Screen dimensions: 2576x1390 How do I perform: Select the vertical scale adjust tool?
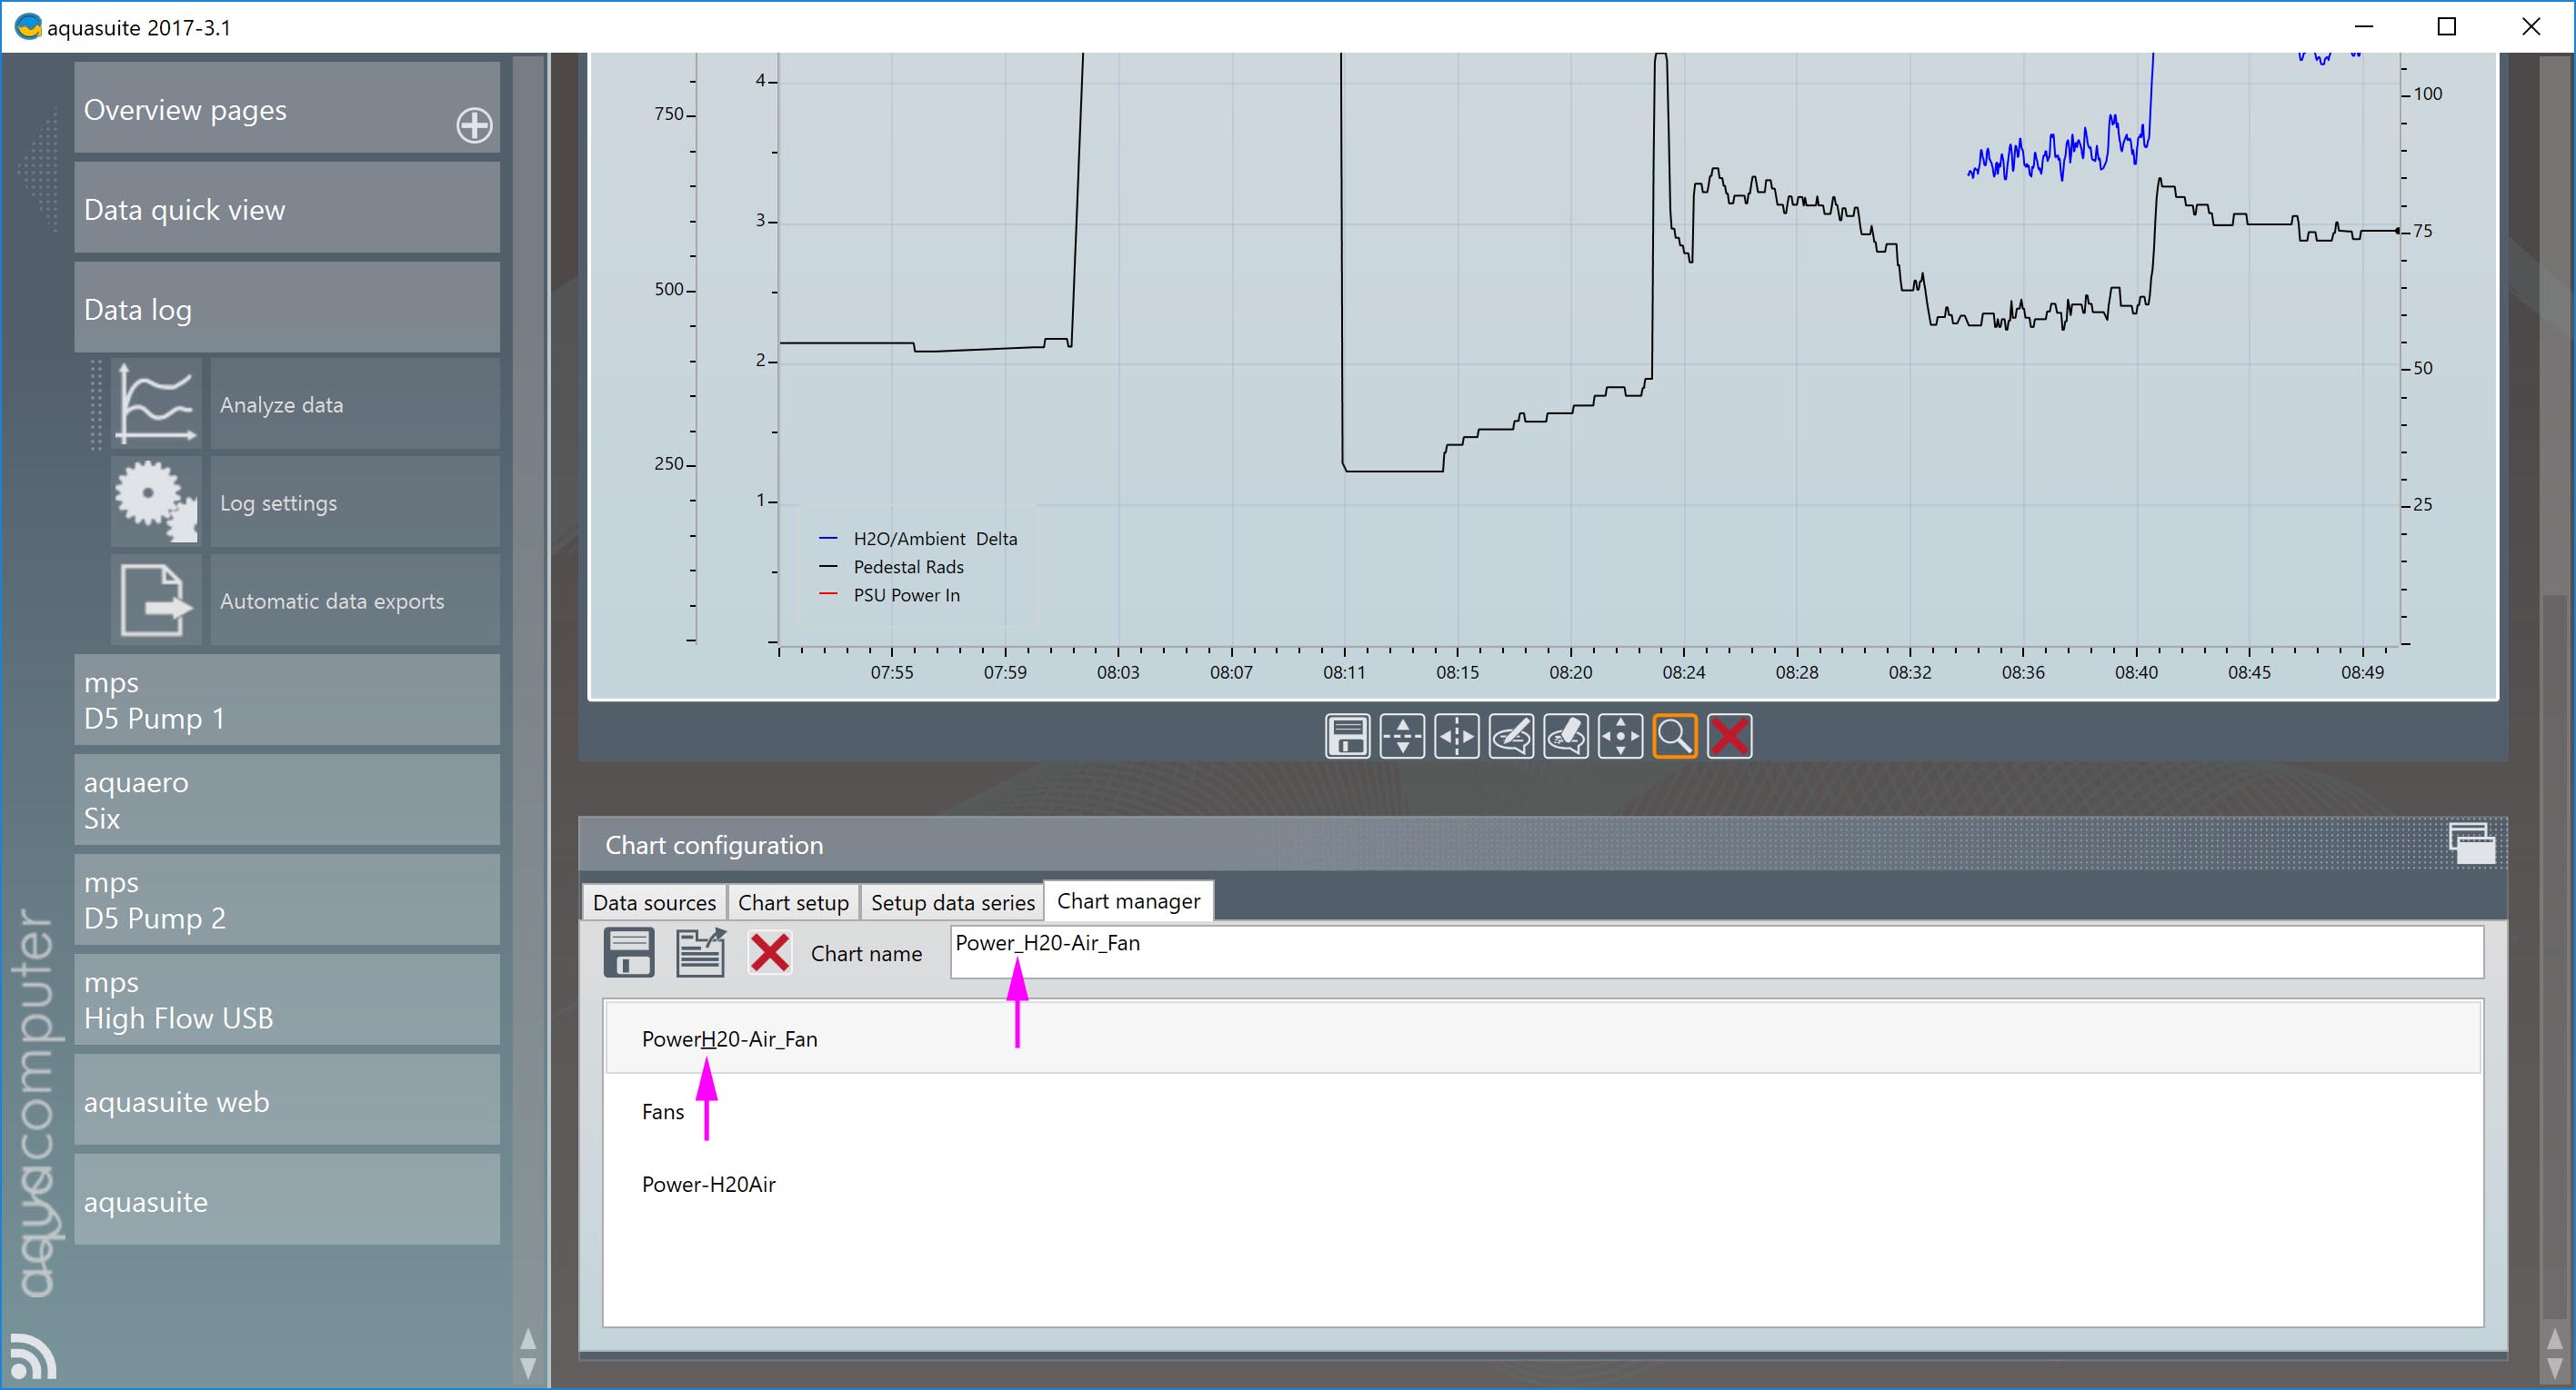1402,737
